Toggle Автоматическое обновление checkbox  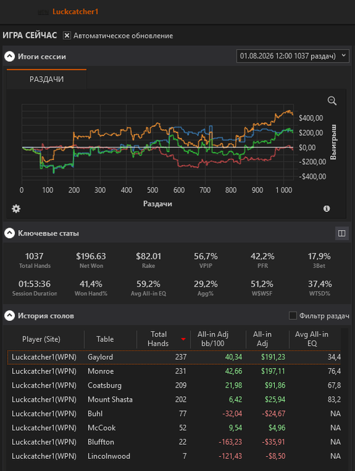click(67, 36)
